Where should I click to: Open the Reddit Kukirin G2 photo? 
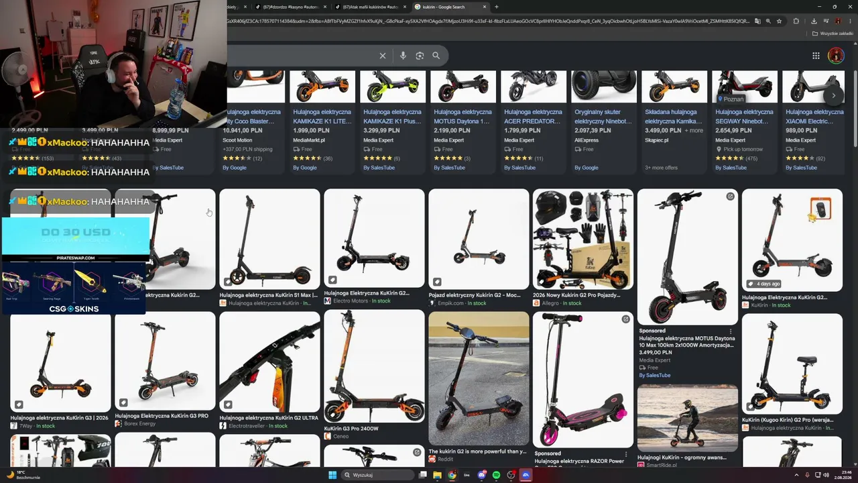click(x=479, y=378)
